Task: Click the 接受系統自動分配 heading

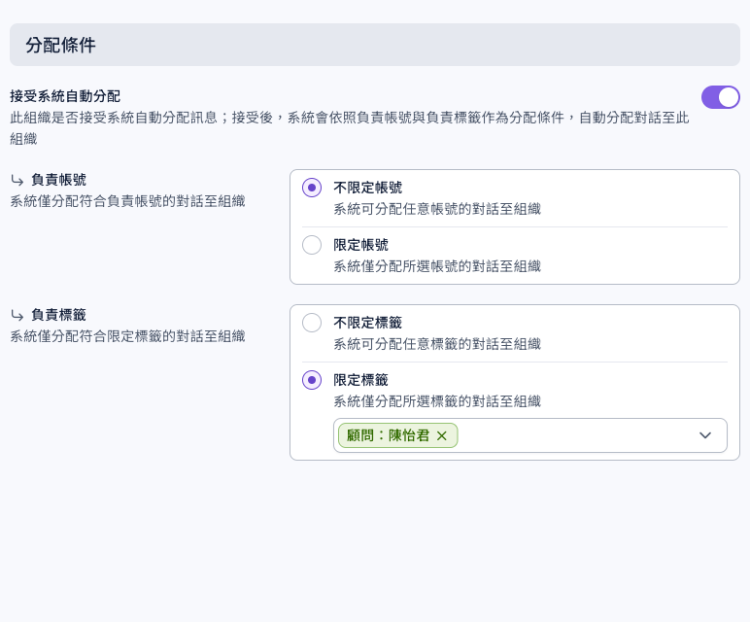Action: 65,96
